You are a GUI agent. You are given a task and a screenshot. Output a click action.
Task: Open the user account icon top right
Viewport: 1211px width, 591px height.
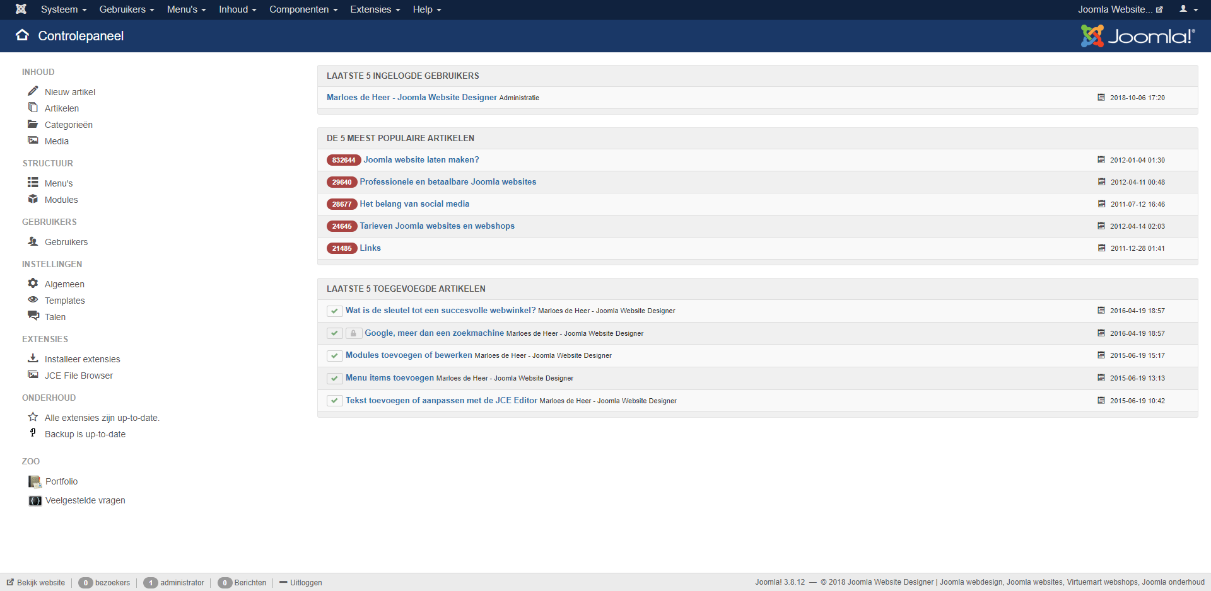click(1185, 9)
